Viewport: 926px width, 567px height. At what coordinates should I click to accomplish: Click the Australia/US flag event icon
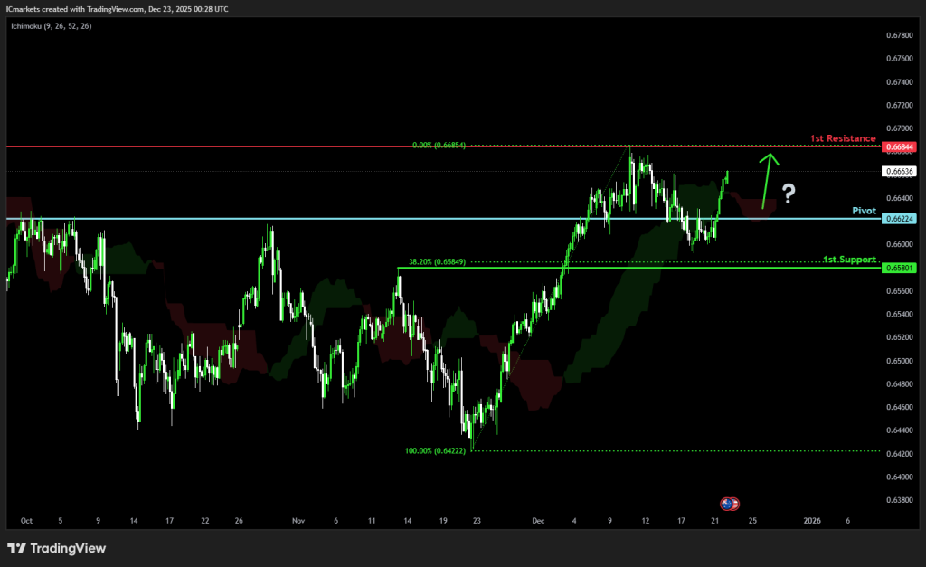coord(729,504)
